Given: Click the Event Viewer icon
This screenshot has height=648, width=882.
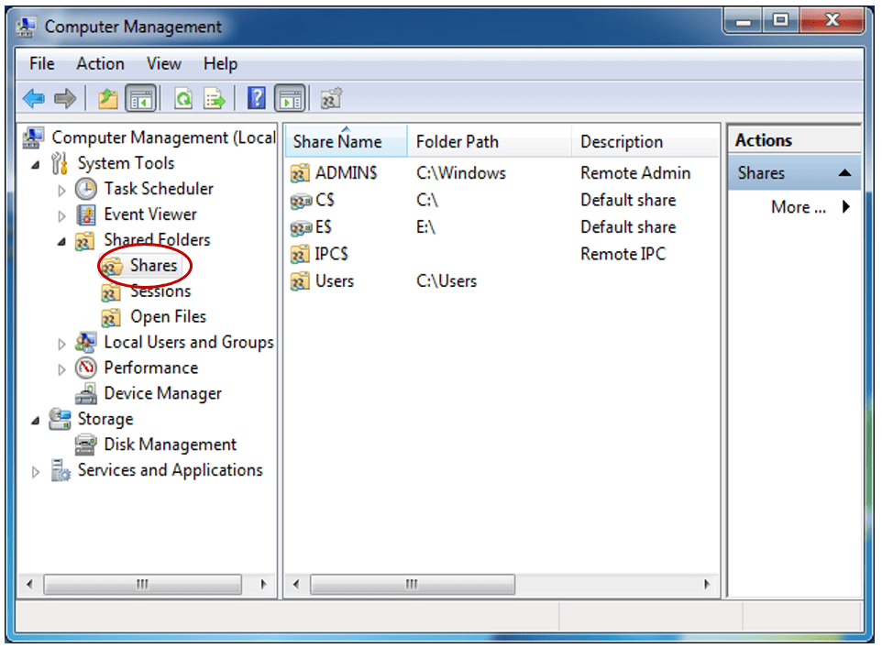Looking at the screenshot, I should pyautogui.click(x=85, y=214).
